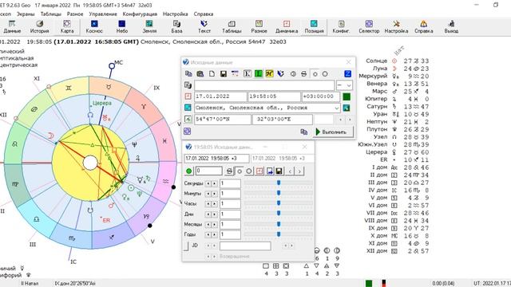Click the new blank document icon in Исходные данные
The height and width of the screenshot is (287, 511).
(x=212, y=74)
